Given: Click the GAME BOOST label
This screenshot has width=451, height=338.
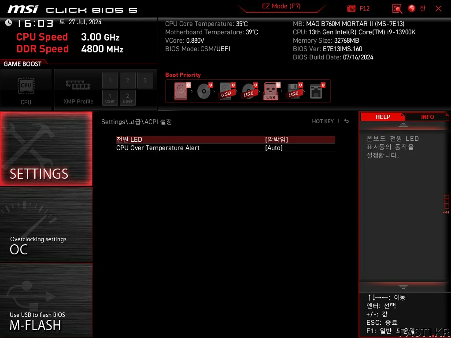Looking at the screenshot, I should point(22,64).
